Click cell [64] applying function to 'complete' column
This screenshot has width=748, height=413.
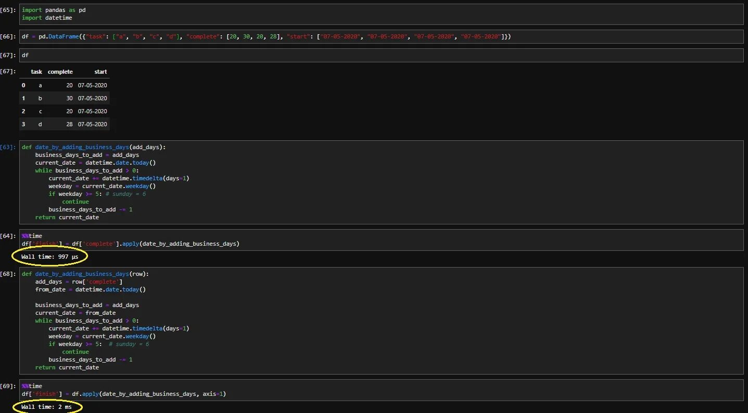[x=381, y=239]
